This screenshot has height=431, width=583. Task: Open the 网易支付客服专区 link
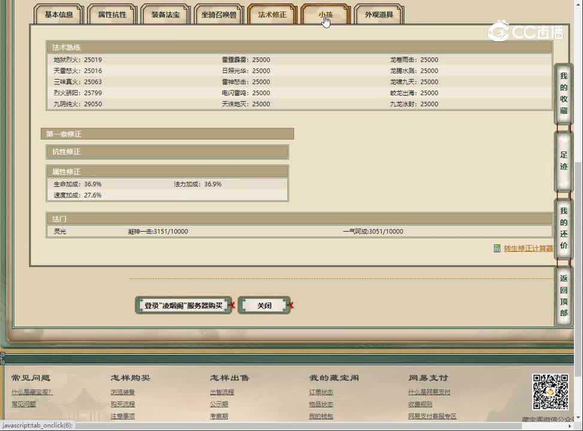[432, 416]
